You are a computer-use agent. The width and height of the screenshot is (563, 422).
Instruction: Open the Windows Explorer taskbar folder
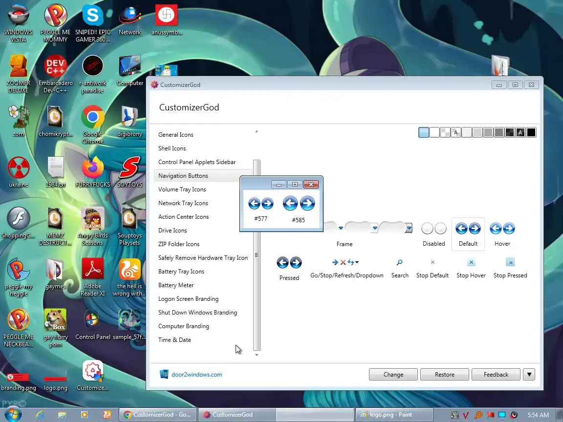tap(62, 415)
